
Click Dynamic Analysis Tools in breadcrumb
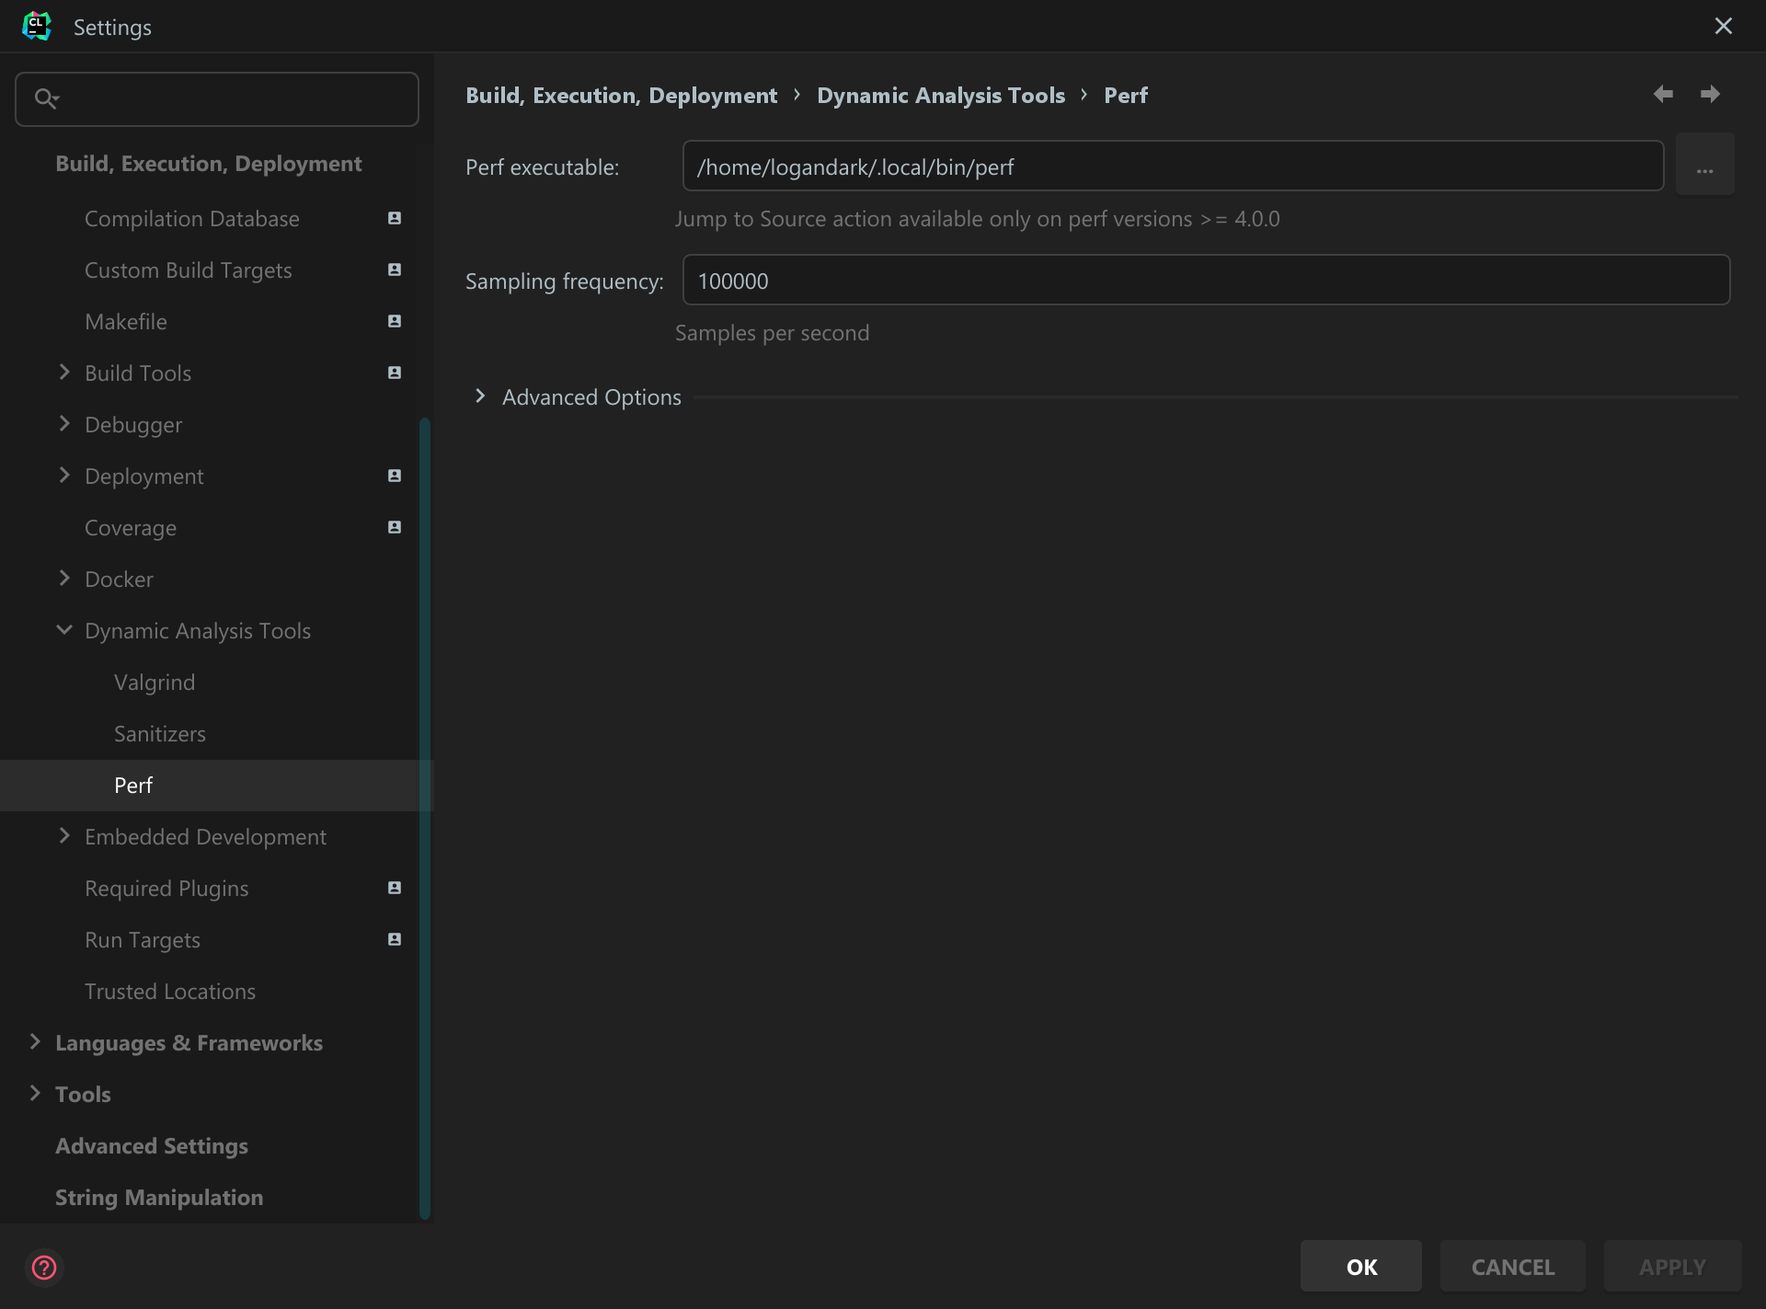tap(941, 96)
